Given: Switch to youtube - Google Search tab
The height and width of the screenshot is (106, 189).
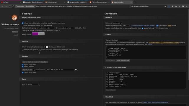Looking at the screenshot, I should click(33, 2).
